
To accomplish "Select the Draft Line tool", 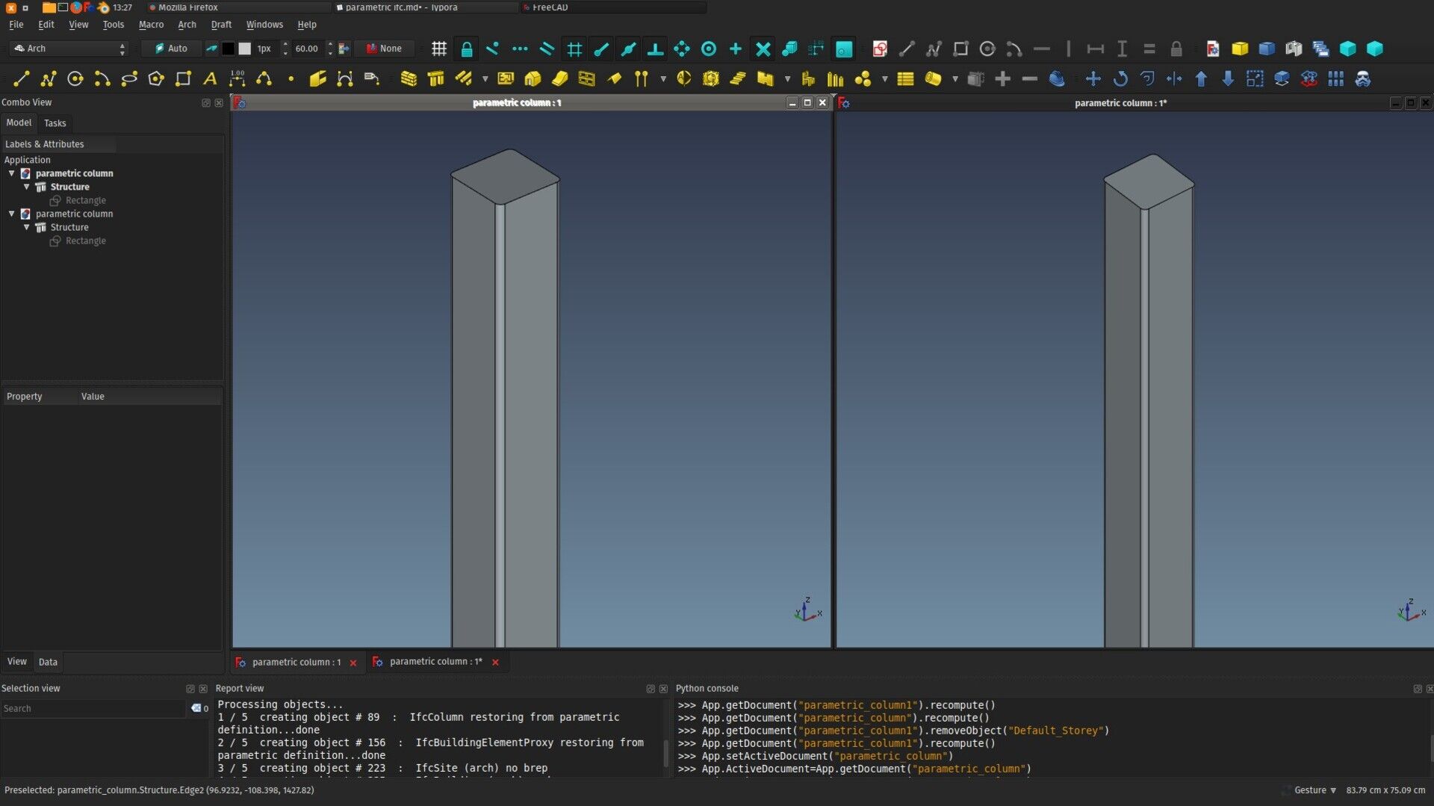I will click(x=22, y=79).
